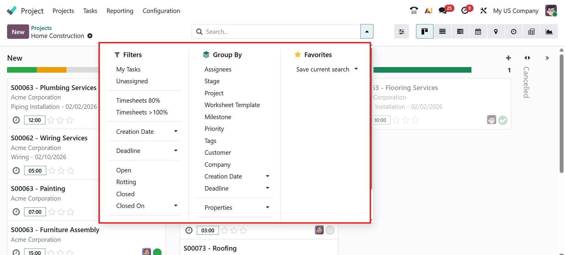
Task: Add a task with plus icon
Action: point(508,58)
